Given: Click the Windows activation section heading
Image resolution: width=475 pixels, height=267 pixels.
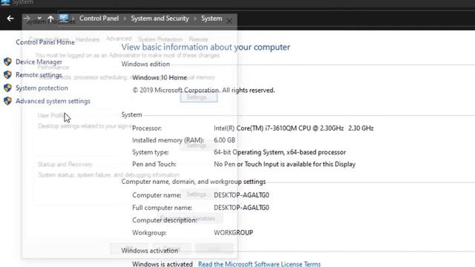Looking at the screenshot, I should (x=150, y=251).
